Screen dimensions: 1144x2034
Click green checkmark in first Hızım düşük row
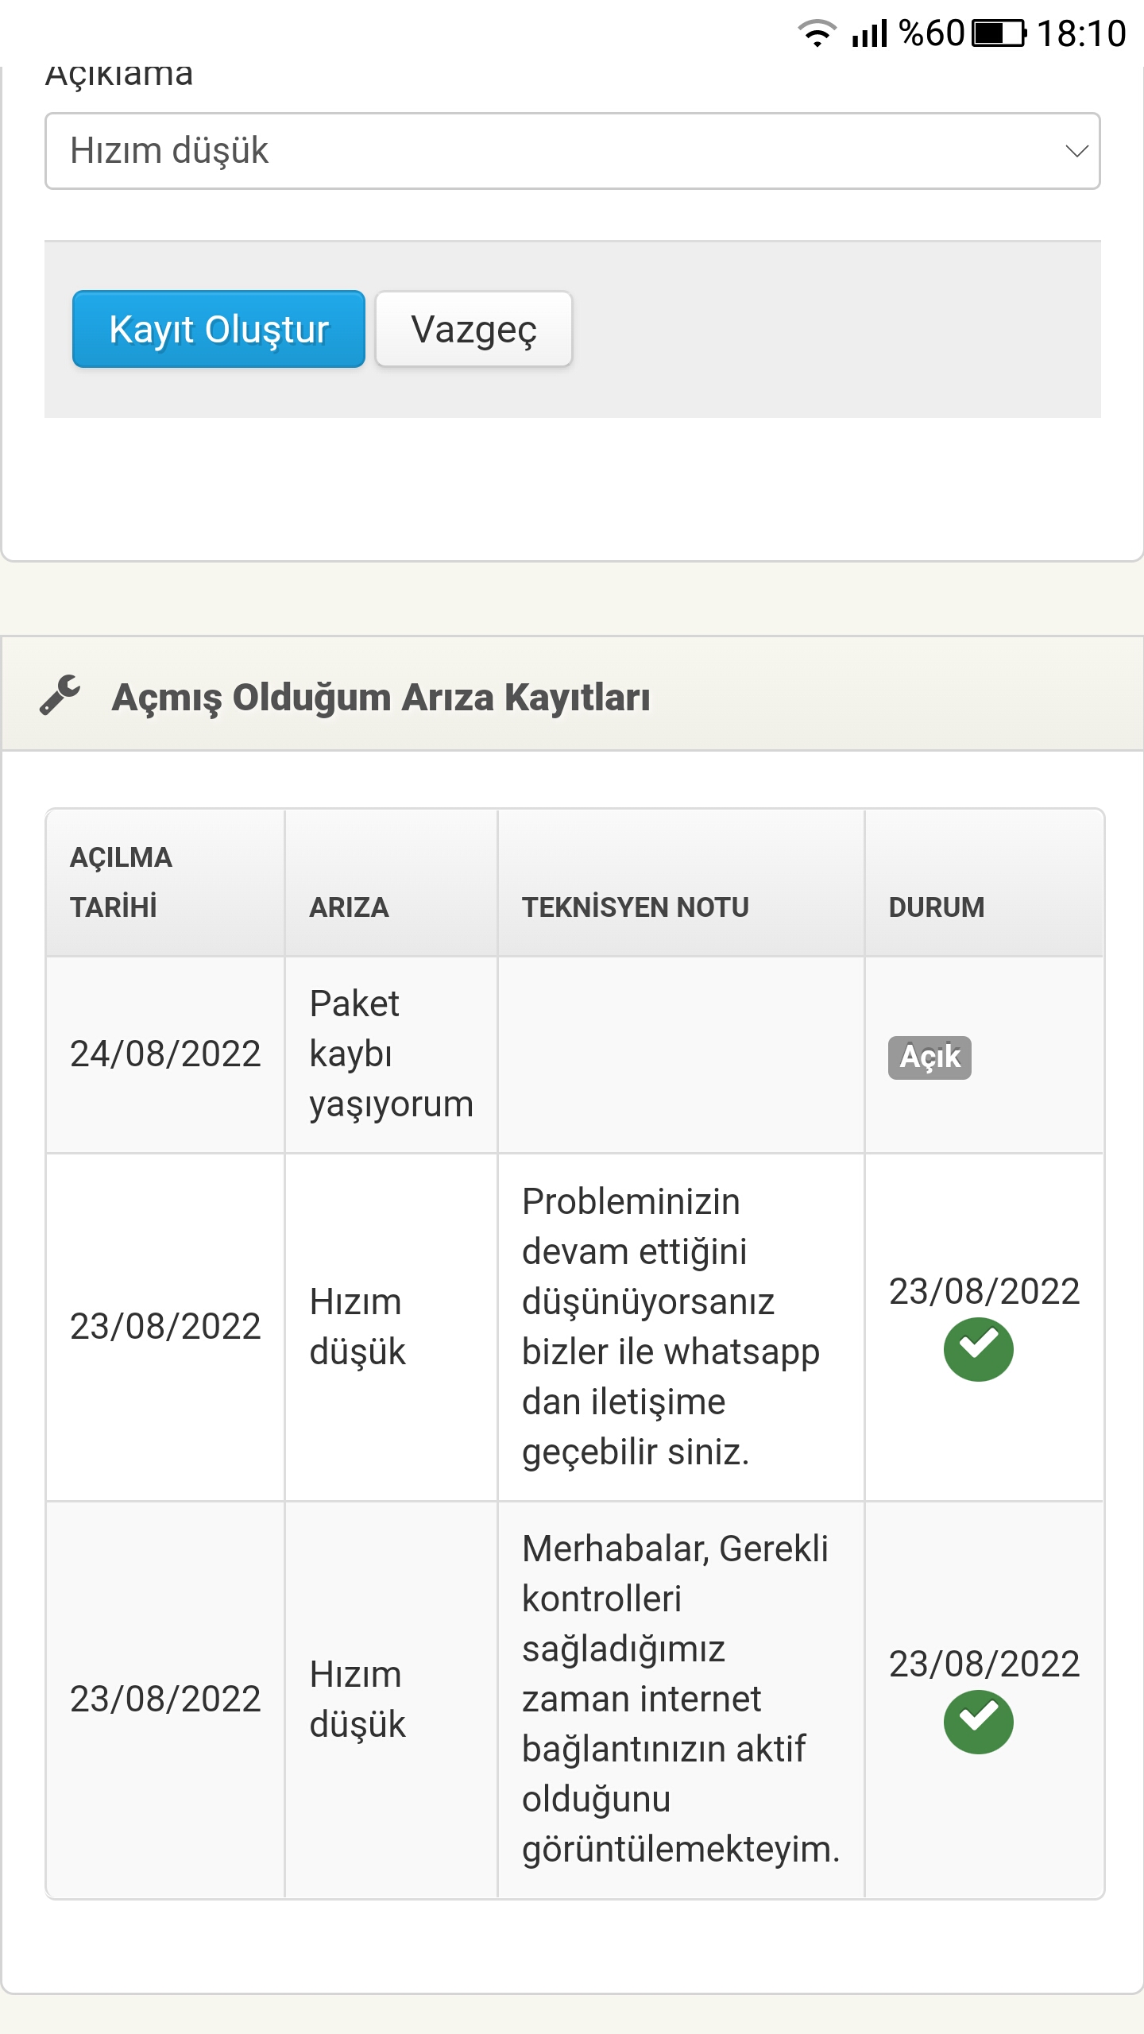click(x=978, y=1349)
